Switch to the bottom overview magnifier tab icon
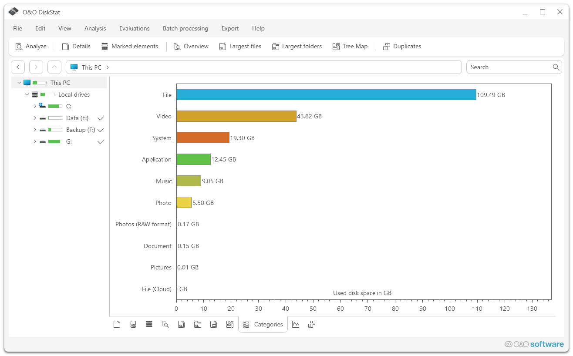This screenshot has height=356, width=573. coord(165,324)
